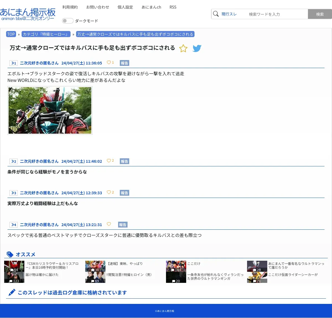Report post 4 with 報告 button

coord(123,225)
